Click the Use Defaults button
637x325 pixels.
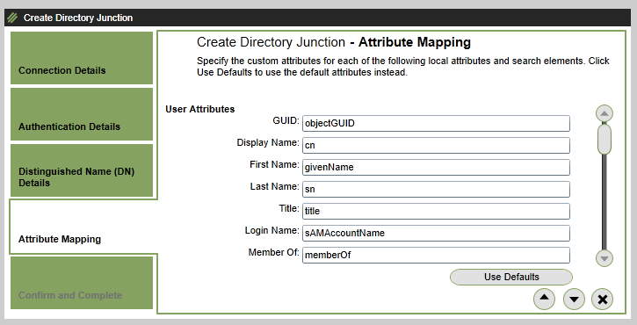(x=511, y=277)
